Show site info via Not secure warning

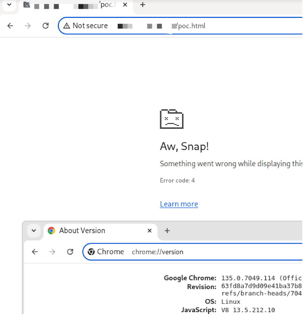[x=86, y=26]
